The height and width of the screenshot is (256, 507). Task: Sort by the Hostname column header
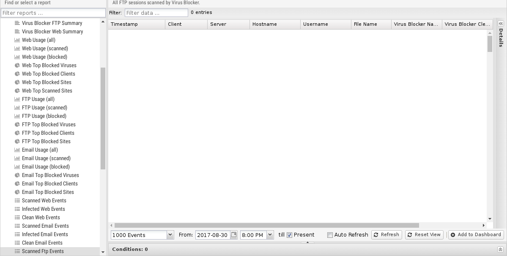coord(275,24)
